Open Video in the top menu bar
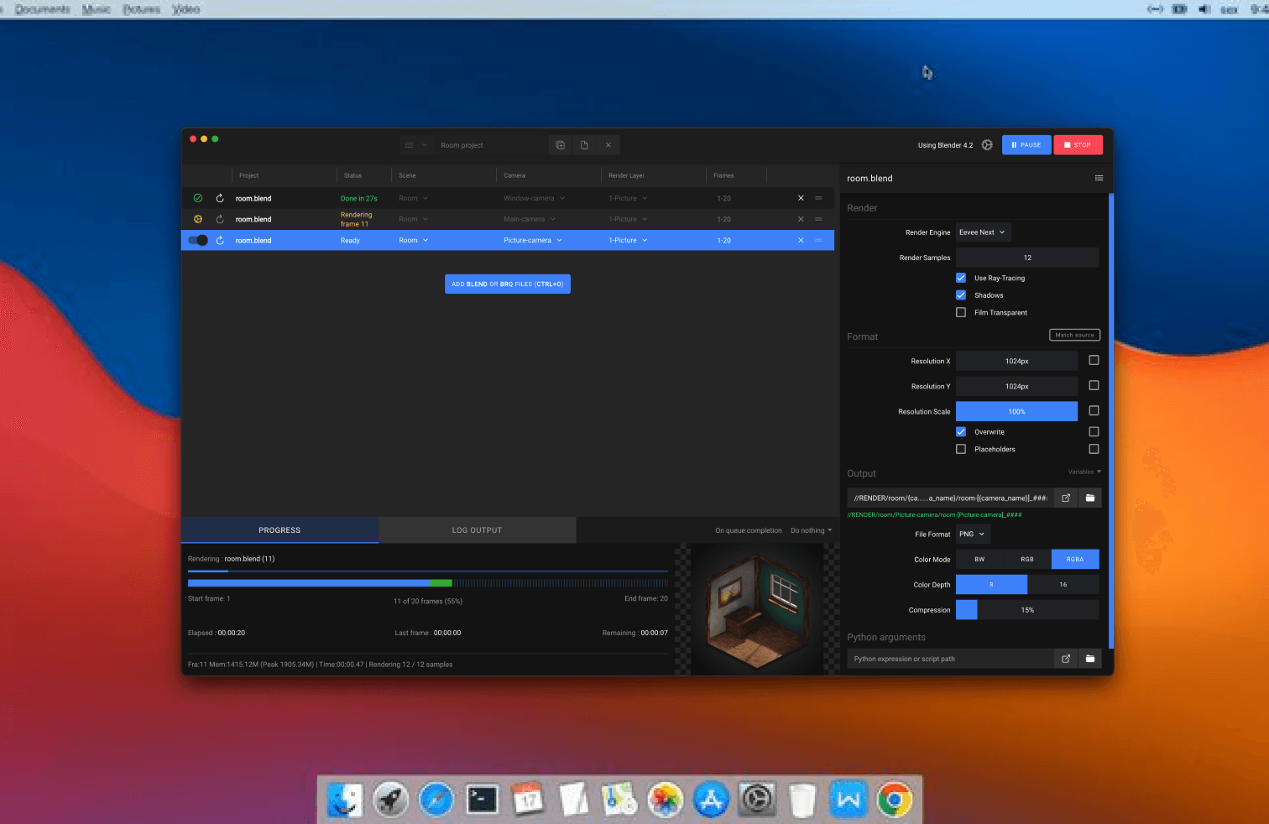 pos(186,9)
